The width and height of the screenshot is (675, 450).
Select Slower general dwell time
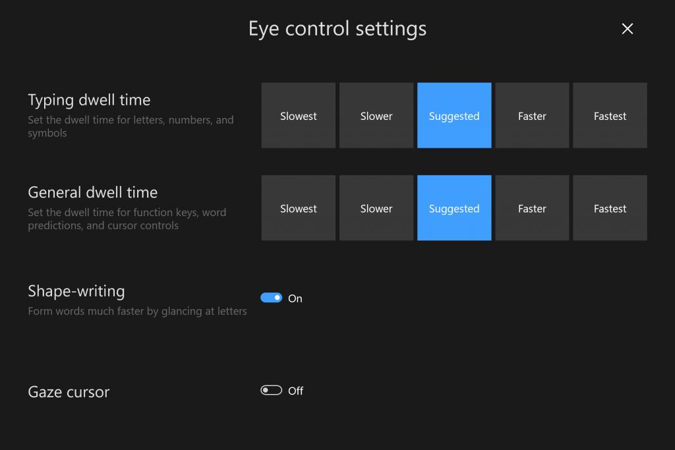pyautogui.click(x=376, y=208)
